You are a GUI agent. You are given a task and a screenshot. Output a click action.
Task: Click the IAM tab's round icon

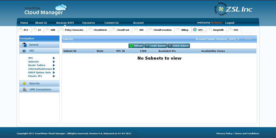point(47,30)
